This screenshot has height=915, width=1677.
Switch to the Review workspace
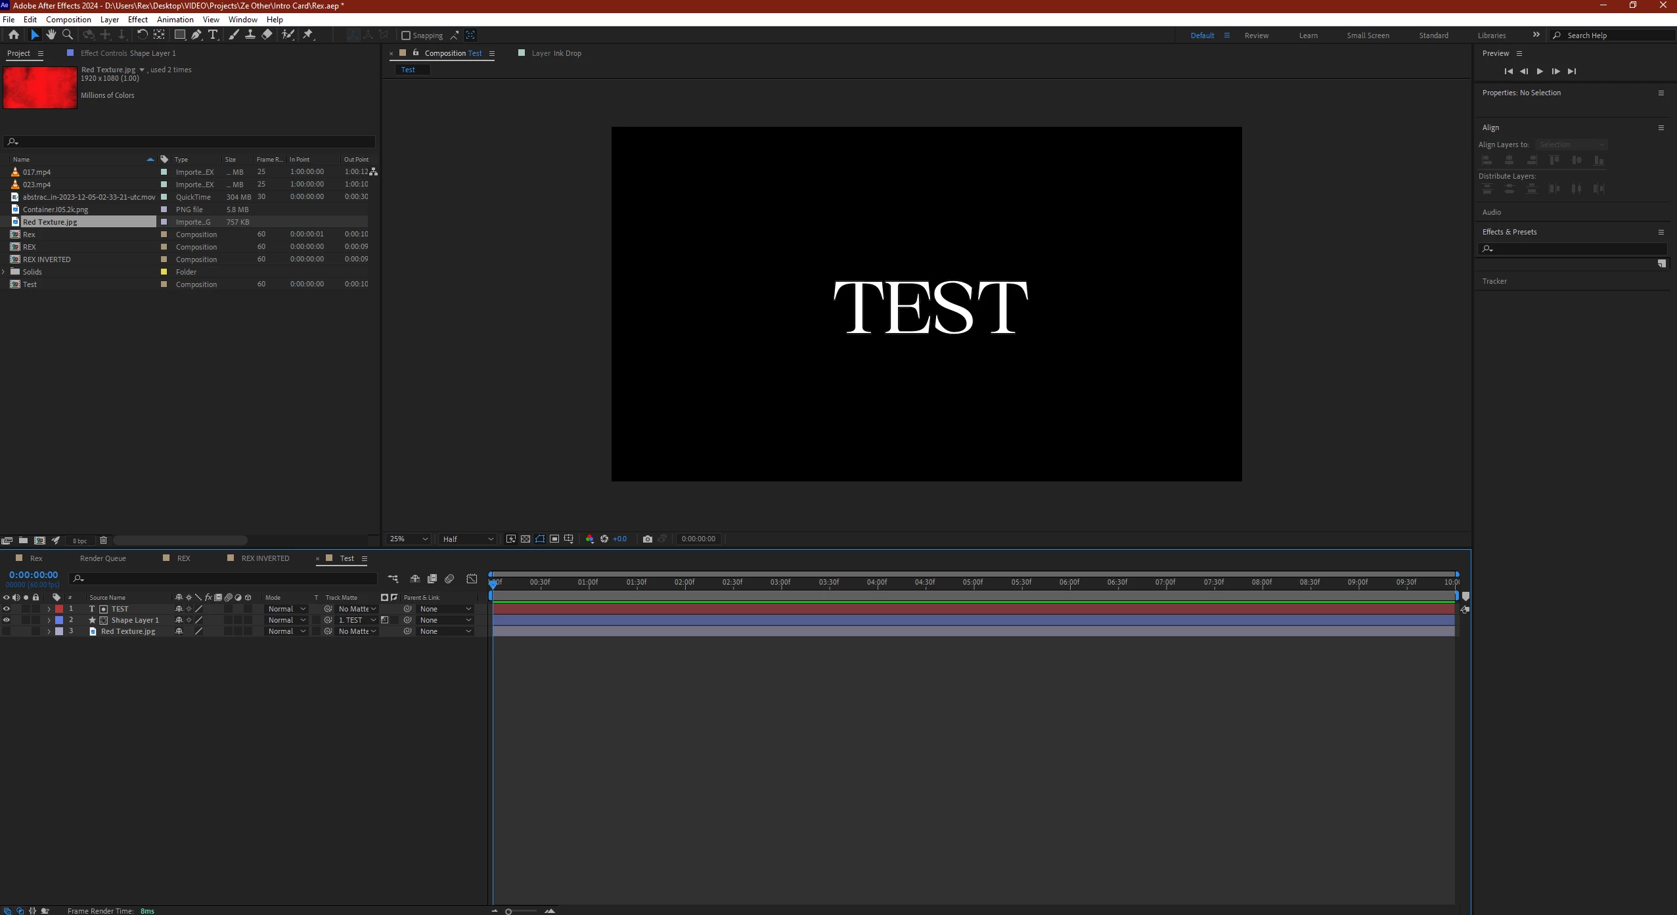coord(1256,35)
